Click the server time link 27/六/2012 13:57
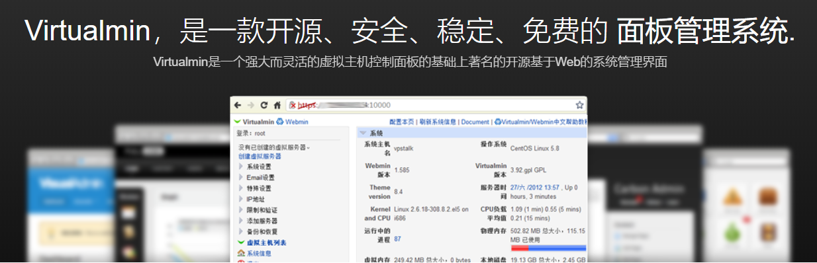 pyautogui.click(x=535, y=188)
